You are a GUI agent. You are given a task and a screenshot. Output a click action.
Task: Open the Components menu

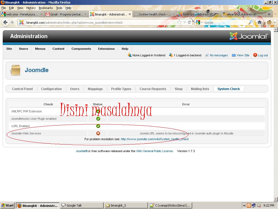click(81, 49)
